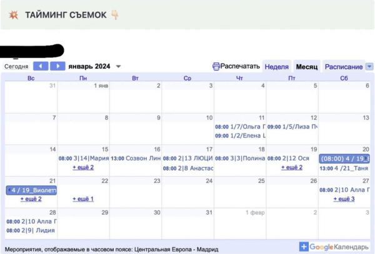Open the Расписание view tab
This screenshot has height=254, width=375.
click(x=344, y=67)
